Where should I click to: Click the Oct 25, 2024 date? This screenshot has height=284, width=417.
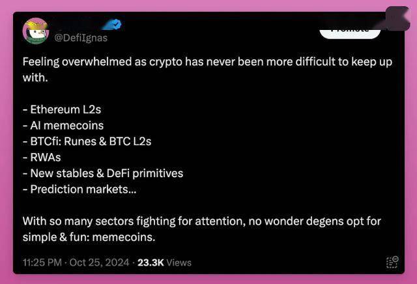pos(99,263)
